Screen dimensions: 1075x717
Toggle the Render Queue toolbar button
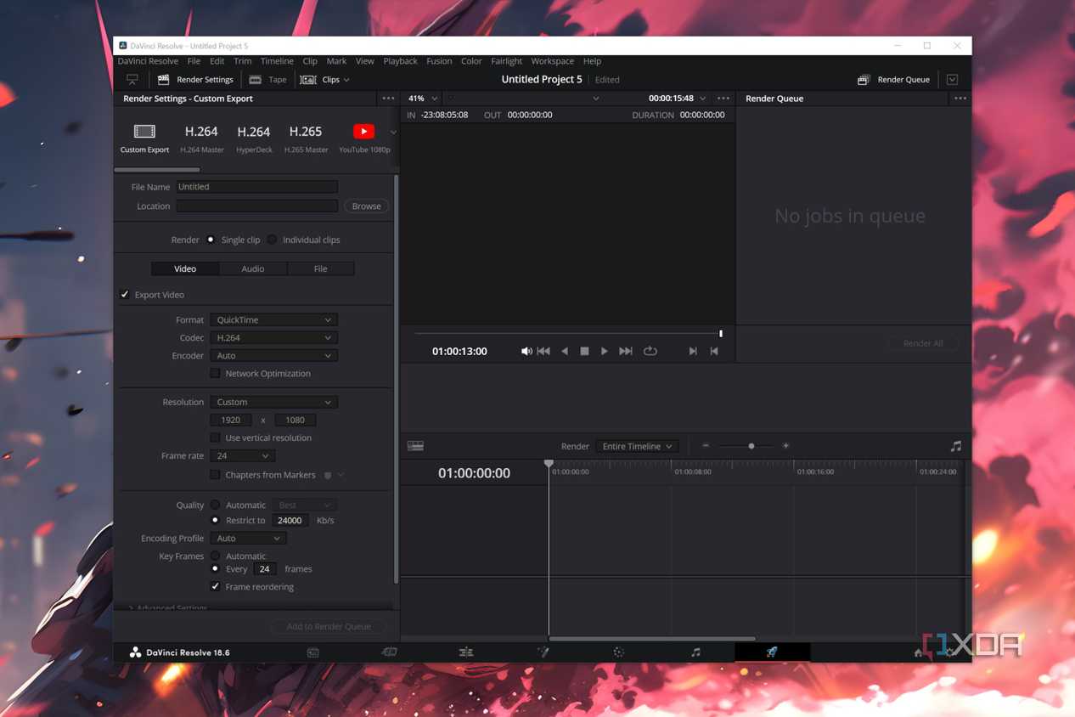pos(893,80)
